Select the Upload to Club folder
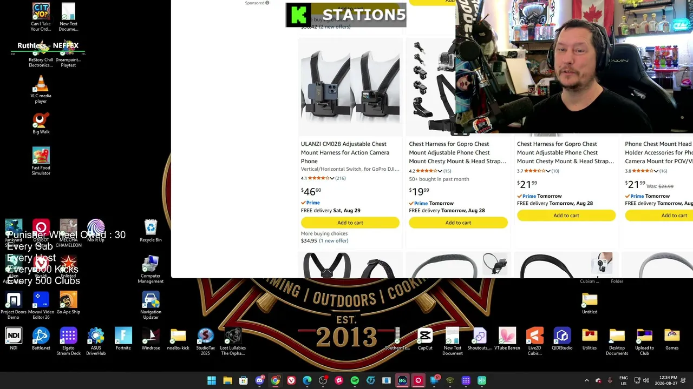 click(x=644, y=342)
